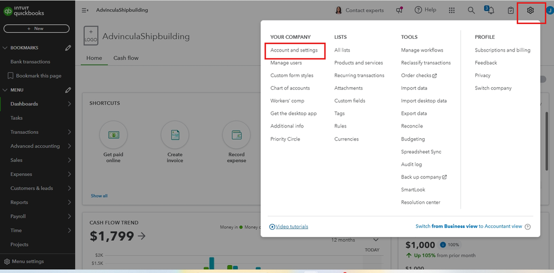
Task: Open Reclassify transactions
Action: 426,63
